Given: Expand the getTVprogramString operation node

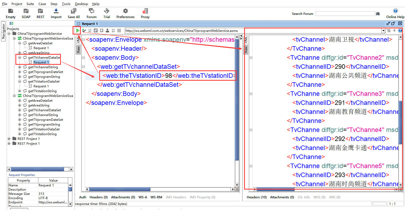Looking at the screenshot, I should pos(20,77).
